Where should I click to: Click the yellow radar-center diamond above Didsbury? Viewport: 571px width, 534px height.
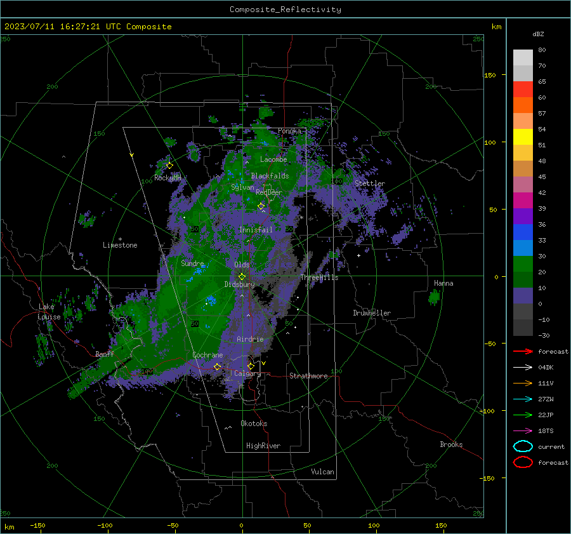pos(242,277)
